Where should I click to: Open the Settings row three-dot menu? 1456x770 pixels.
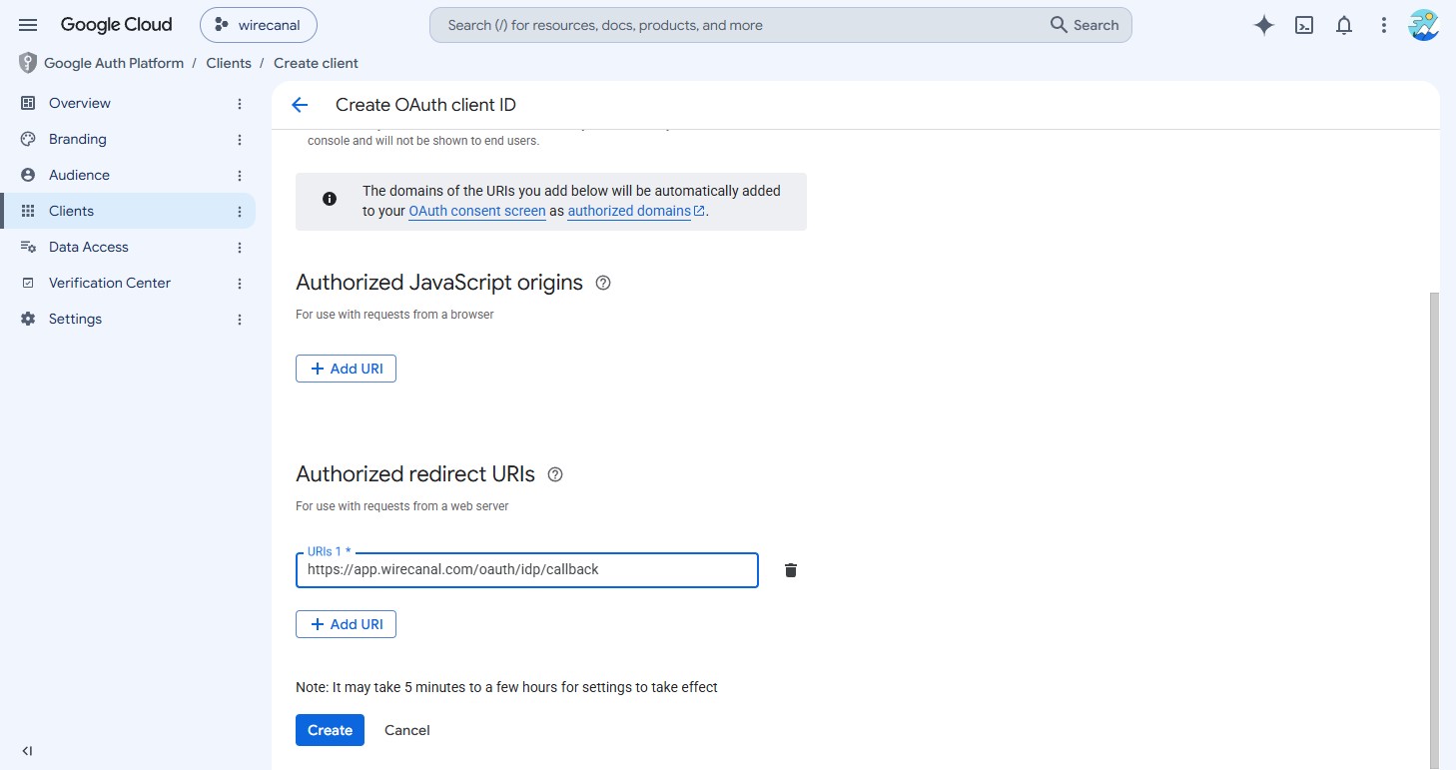point(240,320)
